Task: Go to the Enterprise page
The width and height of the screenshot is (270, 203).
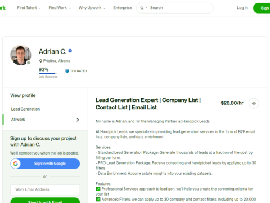Action: pos(123,8)
